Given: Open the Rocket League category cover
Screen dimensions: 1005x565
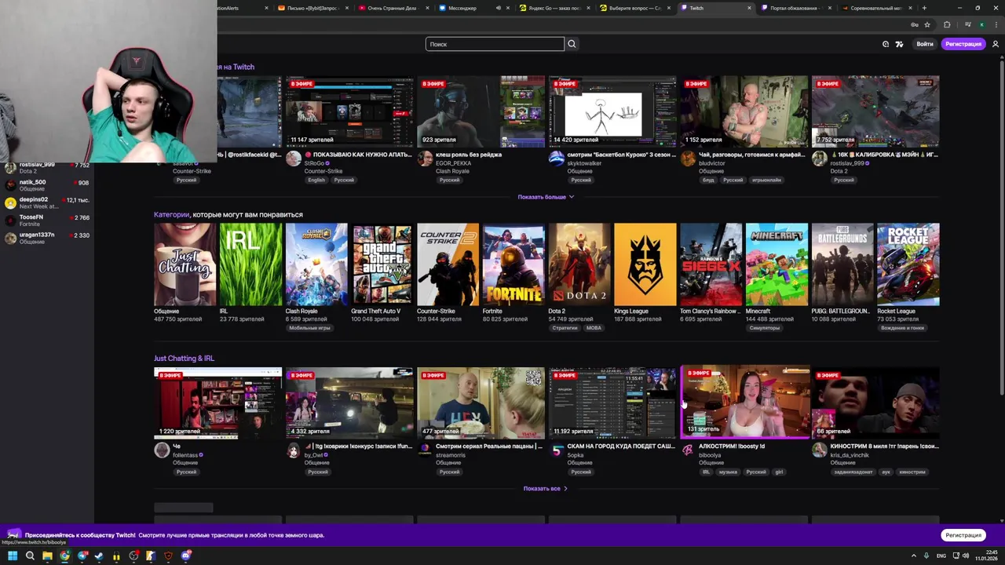Looking at the screenshot, I should pos(908,264).
